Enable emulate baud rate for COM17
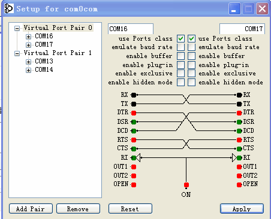271x219 pixels. 191,47
